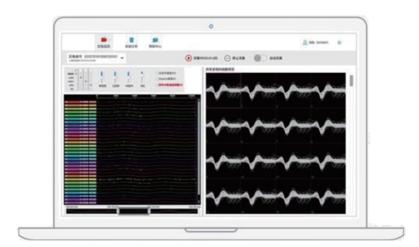This screenshot has height=247, width=419.
Task: Tick the checkbox with red label text
Action: coord(158,85)
